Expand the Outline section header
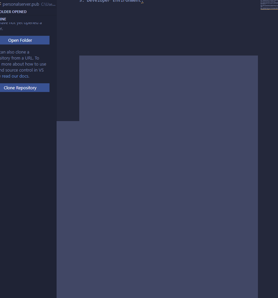Screen dimensions: 278x298 28,19
